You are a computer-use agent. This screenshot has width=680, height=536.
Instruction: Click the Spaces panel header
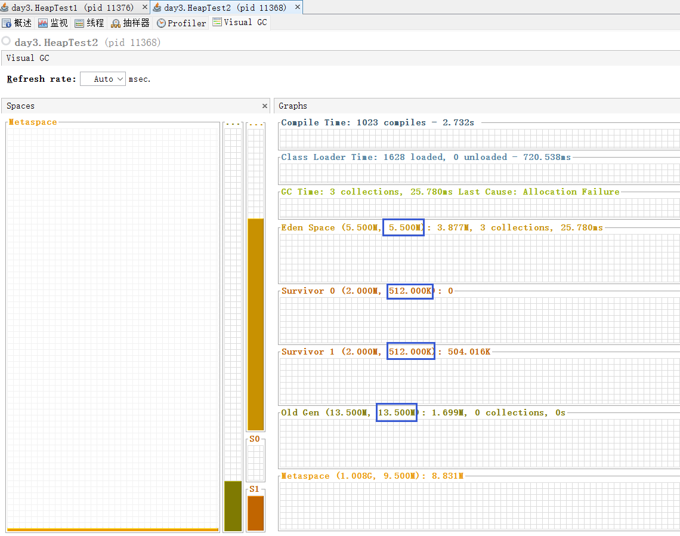[136, 106]
